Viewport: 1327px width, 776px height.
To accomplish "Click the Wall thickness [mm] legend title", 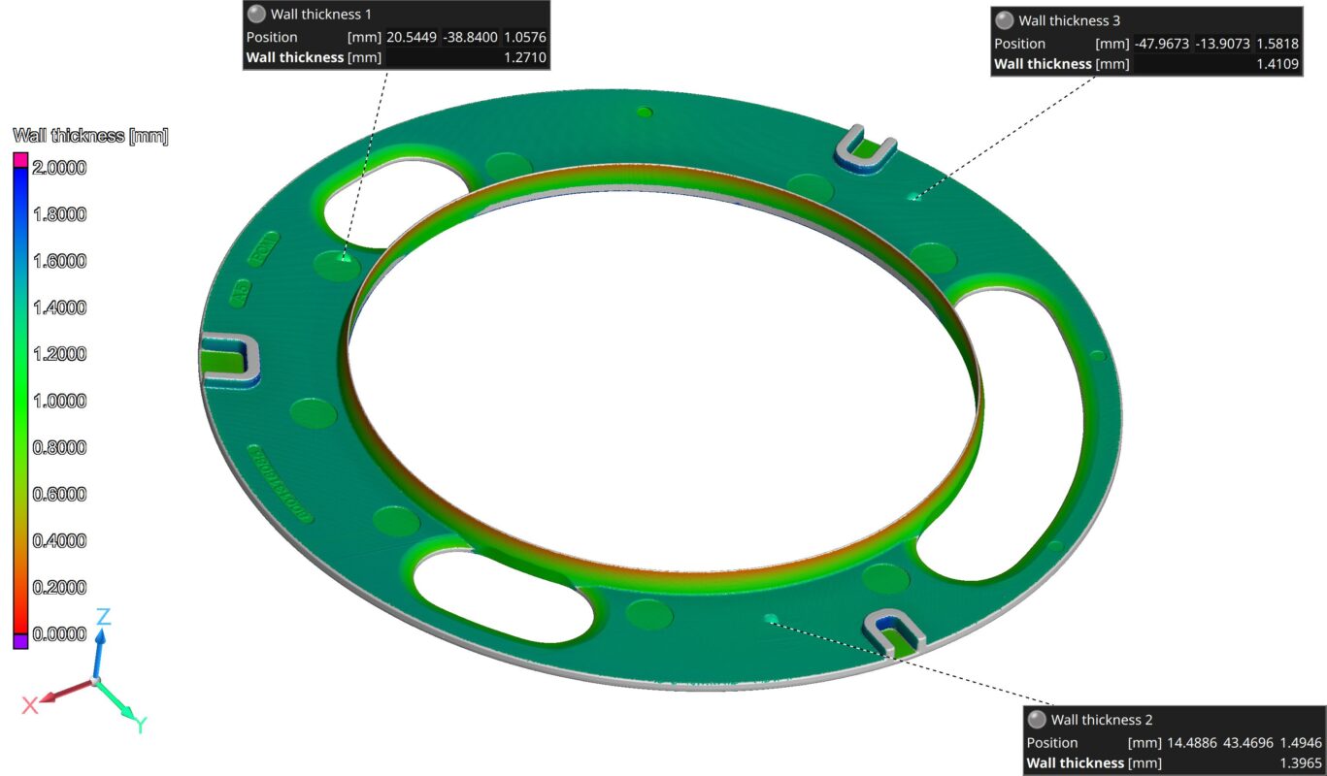I will coord(90,137).
